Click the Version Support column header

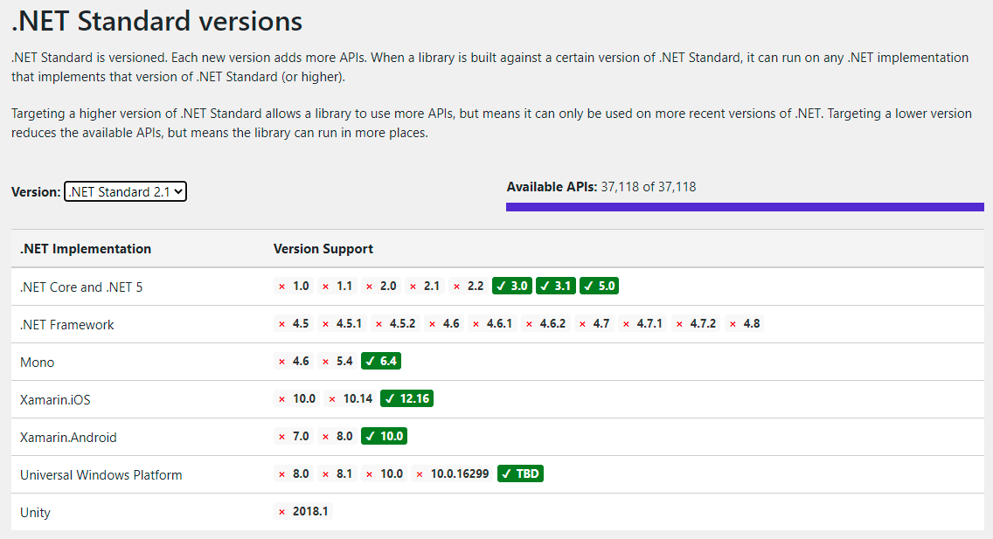tap(323, 249)
